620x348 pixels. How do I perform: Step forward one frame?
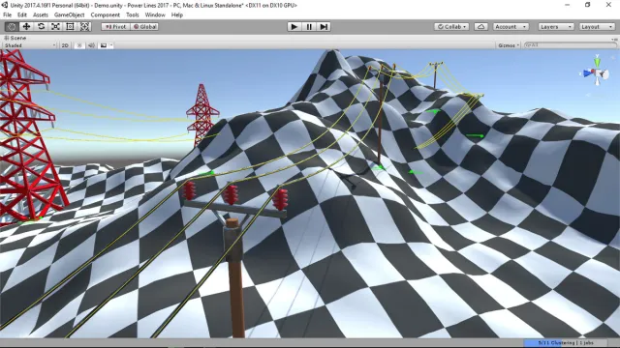click(324, 26)
